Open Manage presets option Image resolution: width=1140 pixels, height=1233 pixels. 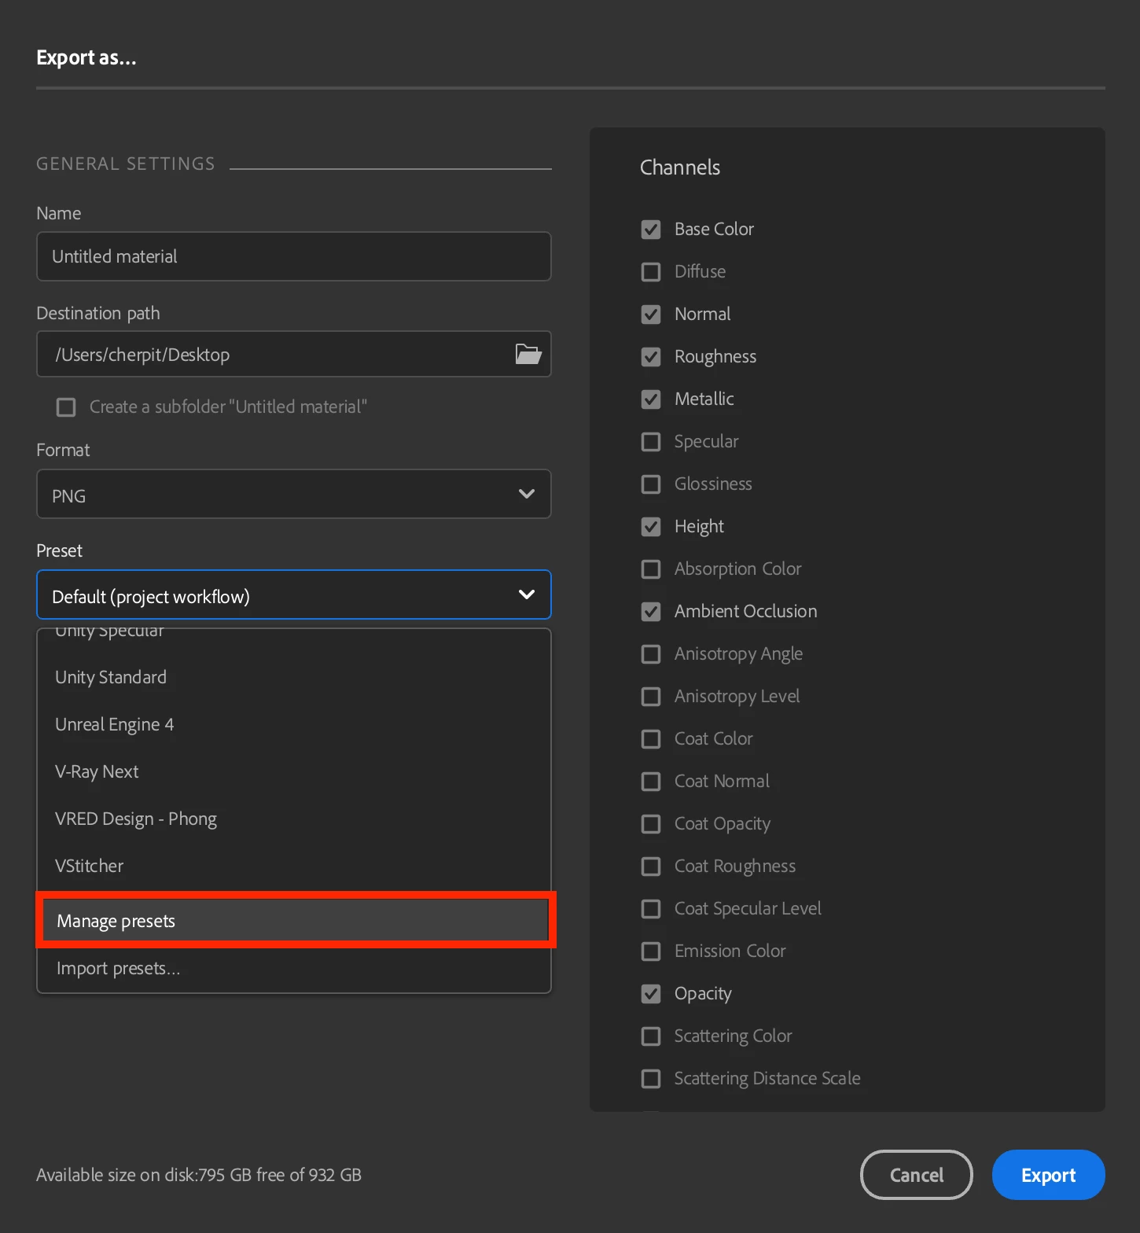116,921
